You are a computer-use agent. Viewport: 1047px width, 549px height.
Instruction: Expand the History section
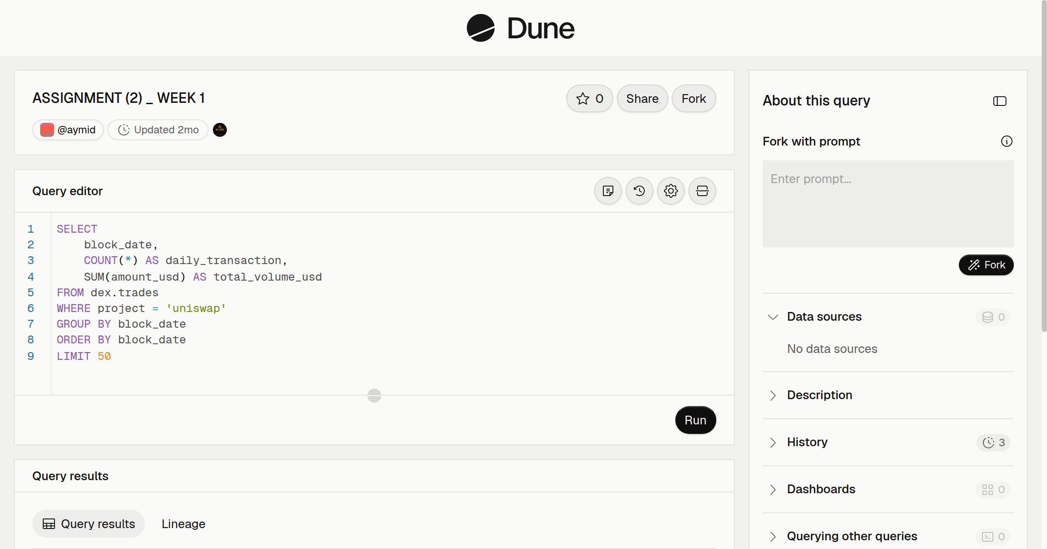pos(773,442)
